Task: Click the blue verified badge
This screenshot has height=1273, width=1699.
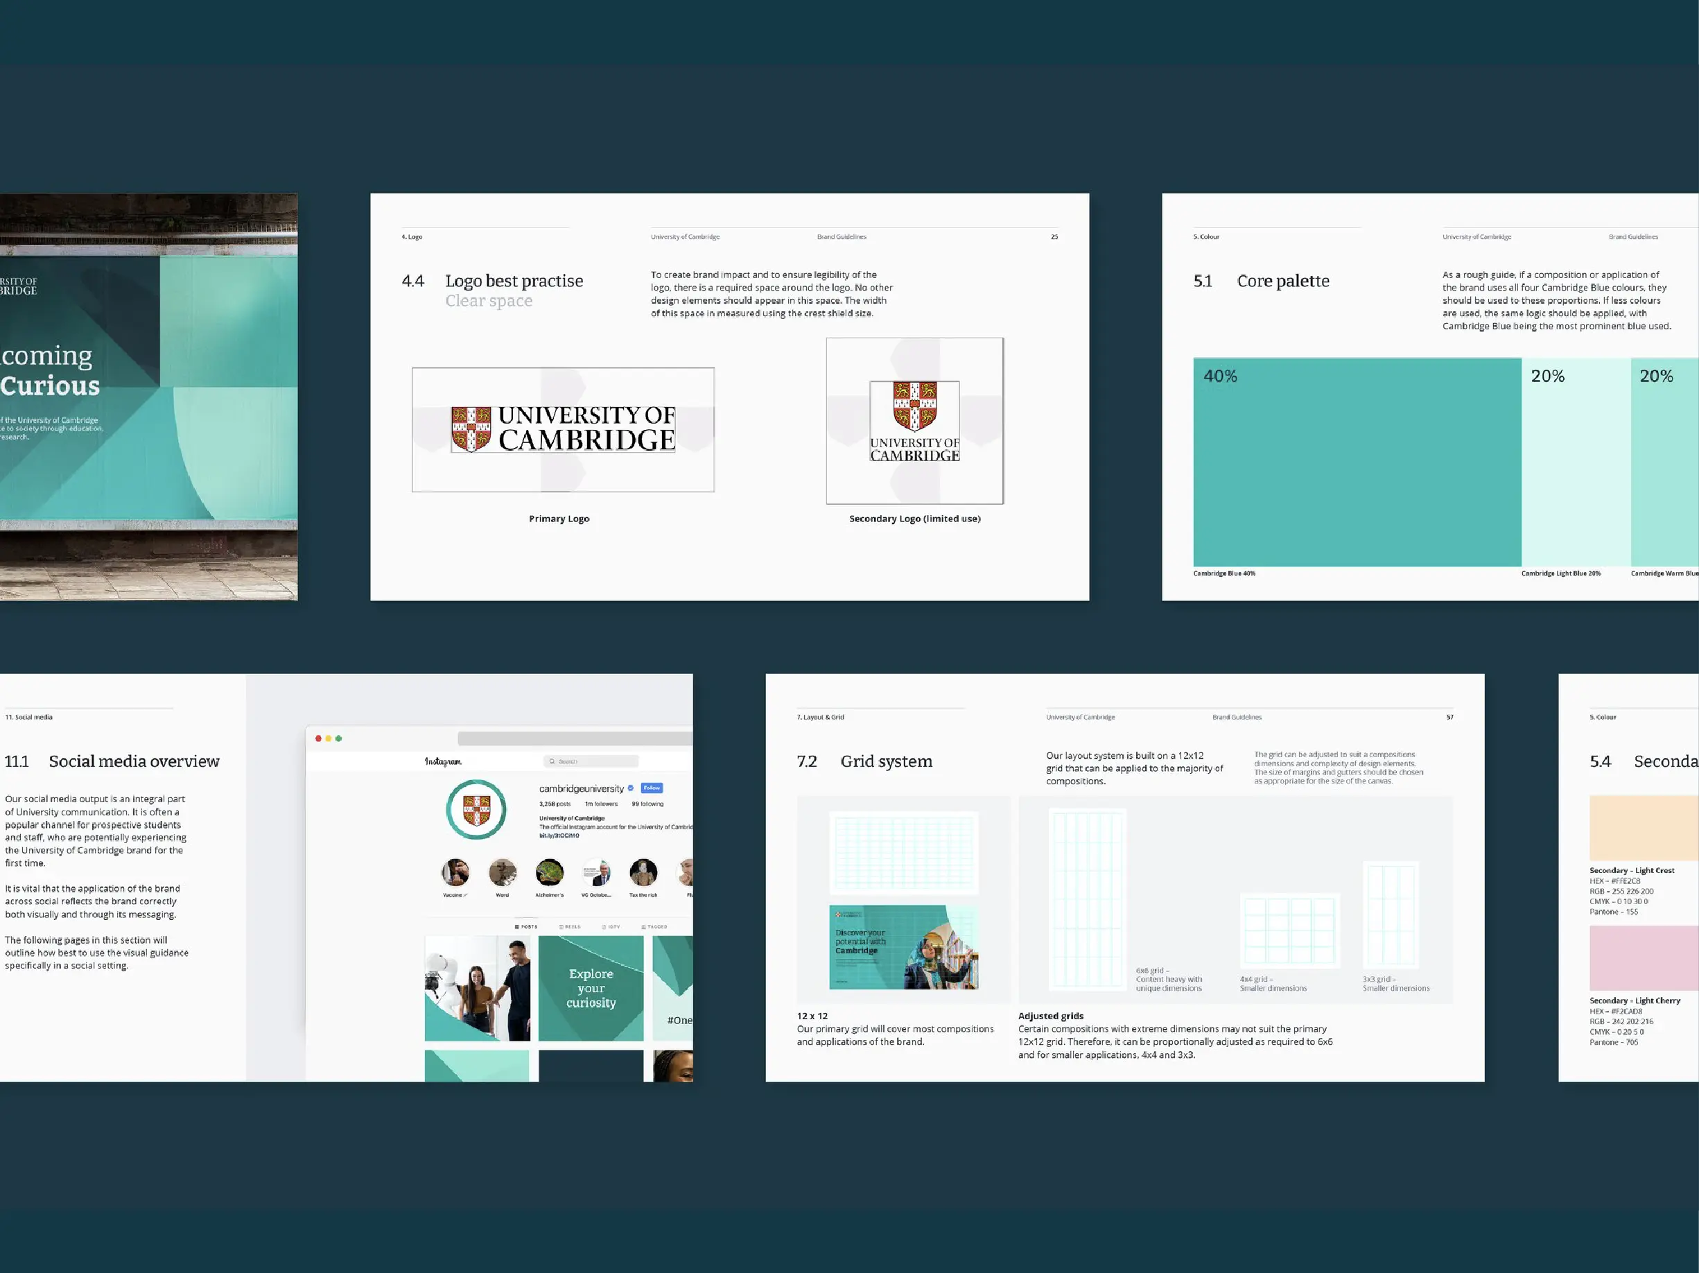Action: click(631, 788)
